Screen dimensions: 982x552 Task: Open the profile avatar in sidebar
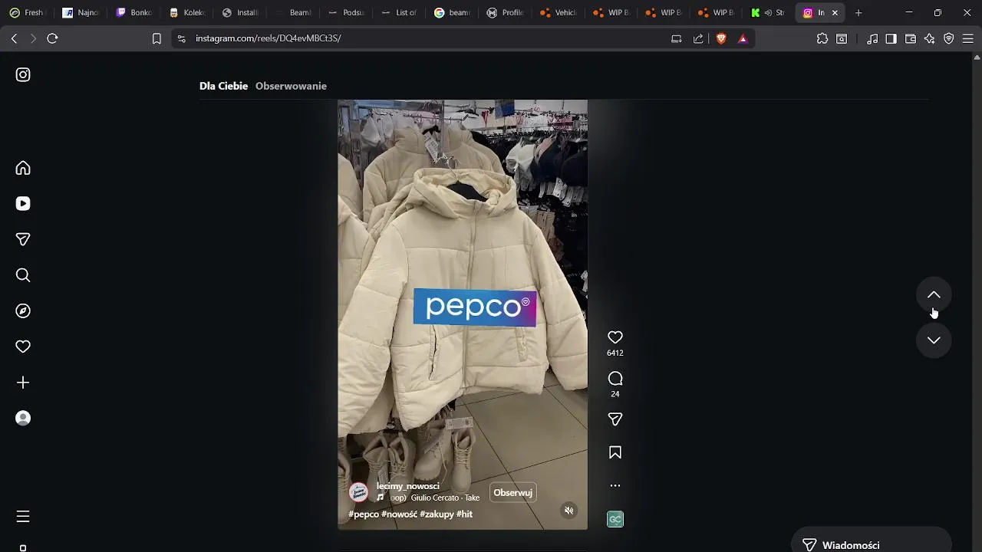click(x=23, y=418)
